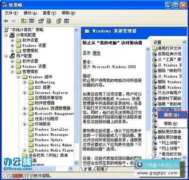Expand the NetMeeting node
This screenshot has width=189, height=180.
pos(25,82)
